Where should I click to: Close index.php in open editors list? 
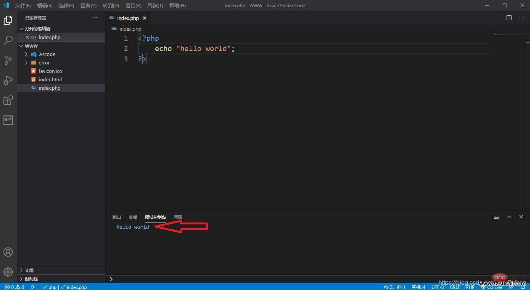pyautogui.click(x=27, y=37)
